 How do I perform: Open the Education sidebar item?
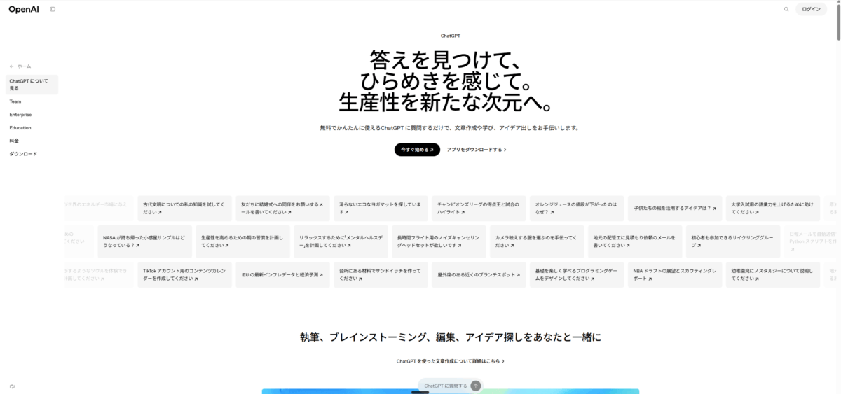click(x=20, y=128)
